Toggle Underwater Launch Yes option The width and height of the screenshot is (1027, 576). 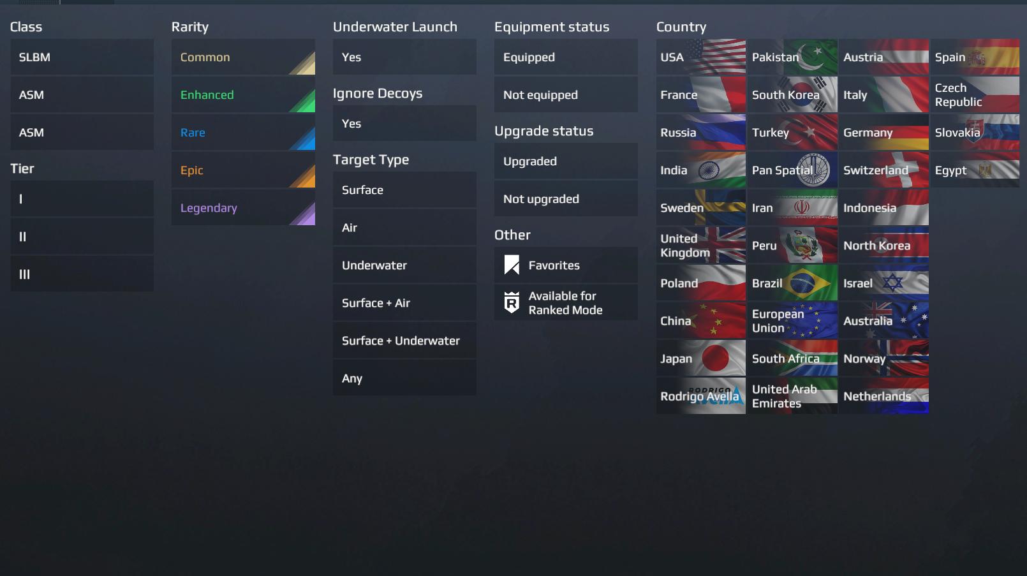click(x=404, y=57)
